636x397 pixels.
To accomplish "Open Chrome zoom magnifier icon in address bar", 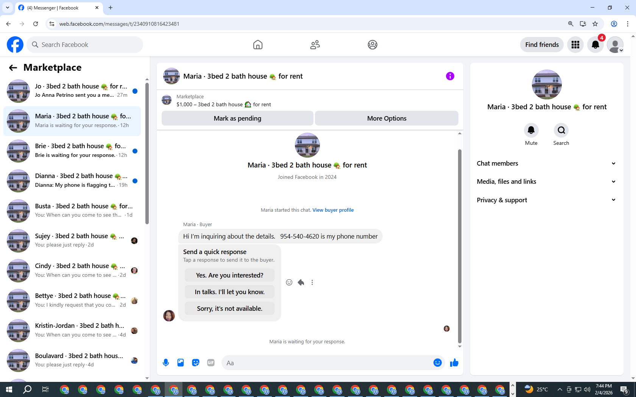I will [571, 24].
